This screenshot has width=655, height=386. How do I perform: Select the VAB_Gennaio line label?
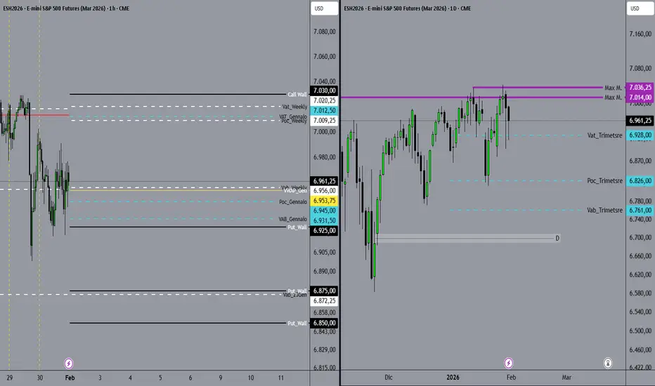tap(293, 219)
